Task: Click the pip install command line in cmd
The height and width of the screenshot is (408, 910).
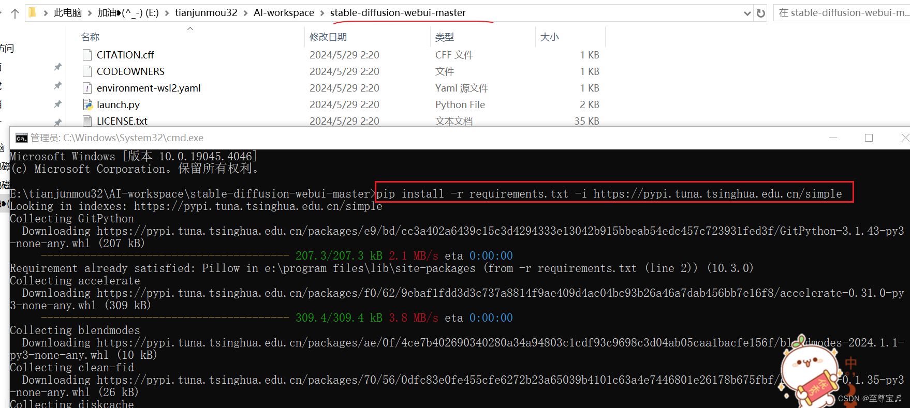Action: [609, 194]
